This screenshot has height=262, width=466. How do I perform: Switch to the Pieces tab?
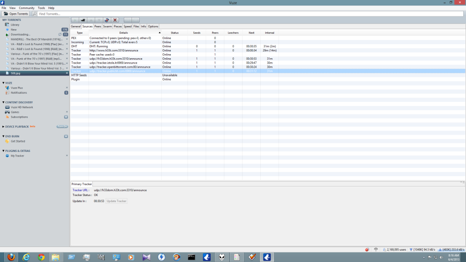(118, 26)
